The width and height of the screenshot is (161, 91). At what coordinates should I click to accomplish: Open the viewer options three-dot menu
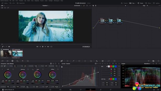pyautogui.click(x=90, y=6)
